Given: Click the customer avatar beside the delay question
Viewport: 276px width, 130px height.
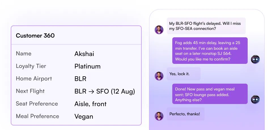Looking at the screenshot, I should point(159,30).
